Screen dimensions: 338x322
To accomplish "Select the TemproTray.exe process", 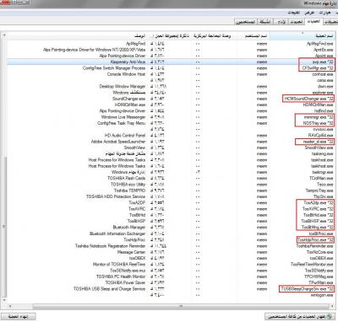I will click(x=319, y=191).
